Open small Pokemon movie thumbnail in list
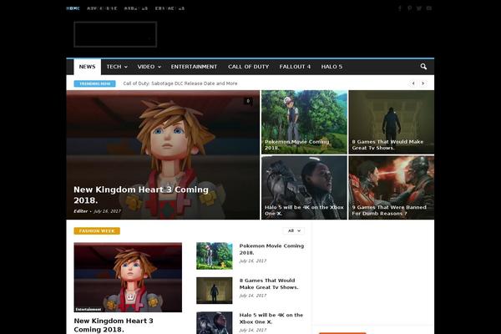This screenshot has width=501, height=334. (x=215, y=256)
